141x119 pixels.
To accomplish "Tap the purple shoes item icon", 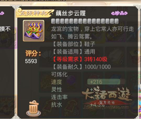I will click(x=33, y=31).
